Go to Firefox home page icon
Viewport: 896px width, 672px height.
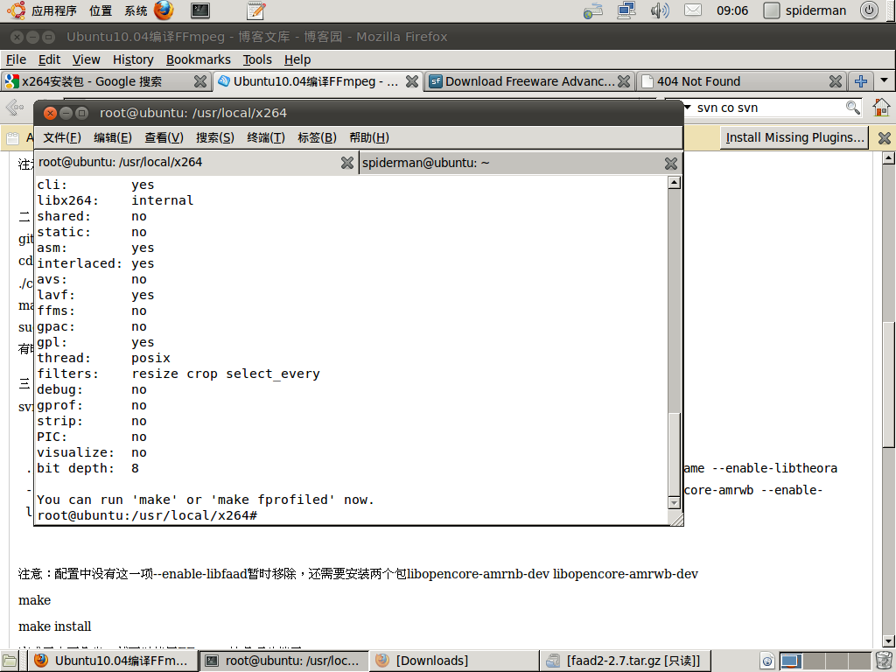881,108
